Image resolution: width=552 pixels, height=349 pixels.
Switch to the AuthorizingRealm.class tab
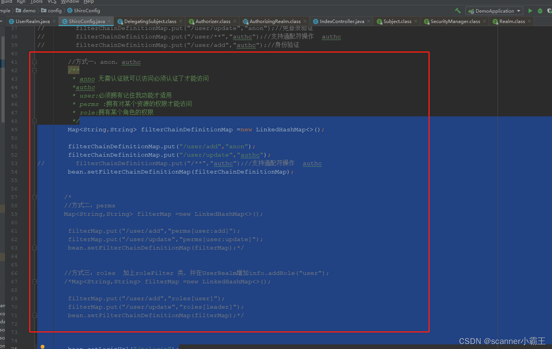(275, 22)
